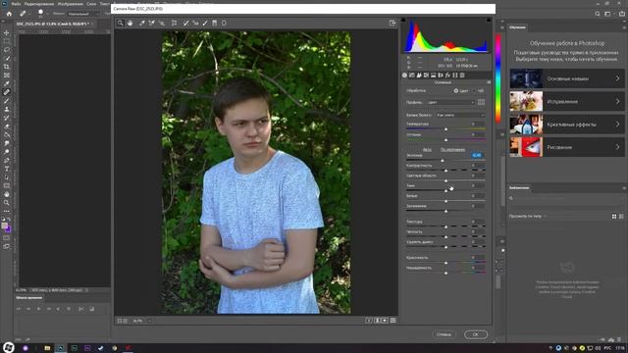Go to Photoshop Home screen icon

9,14
